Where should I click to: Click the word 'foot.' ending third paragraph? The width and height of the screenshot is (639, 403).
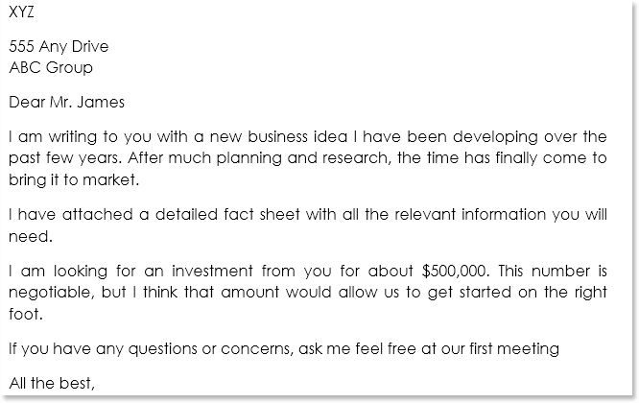point(26,314)
